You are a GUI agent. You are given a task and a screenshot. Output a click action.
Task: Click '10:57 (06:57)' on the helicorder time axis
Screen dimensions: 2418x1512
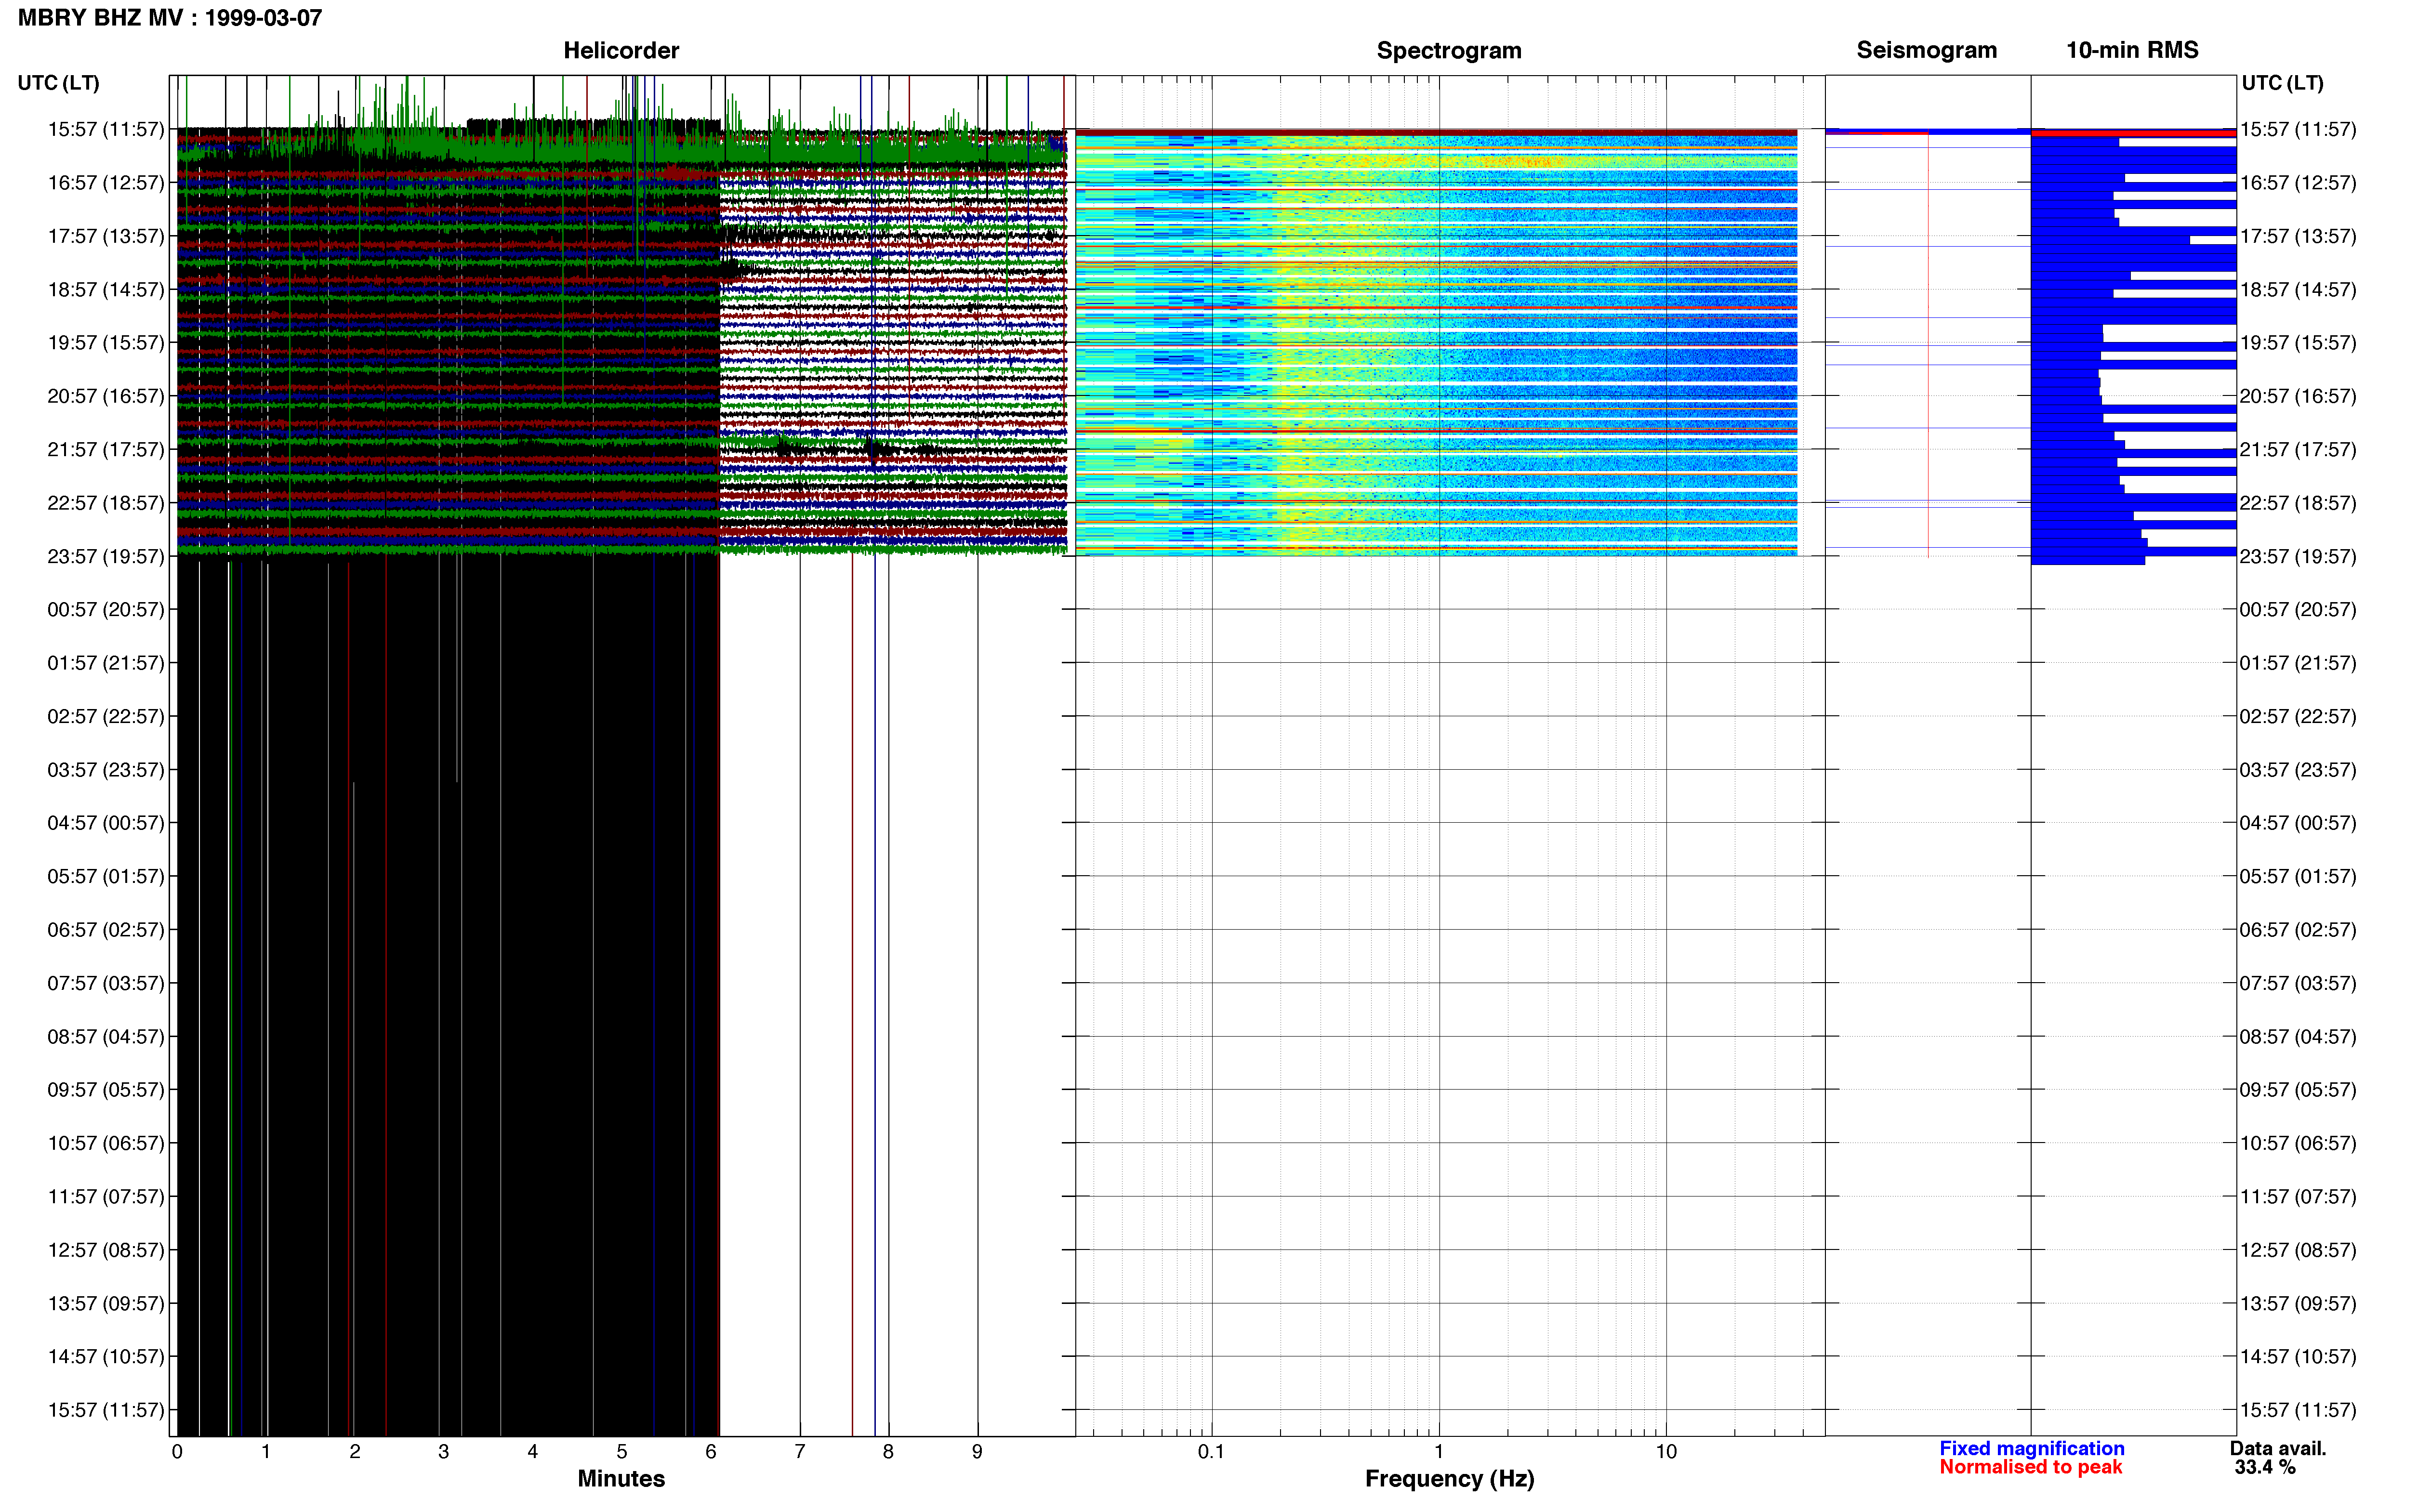click(x=106, y=1143)
